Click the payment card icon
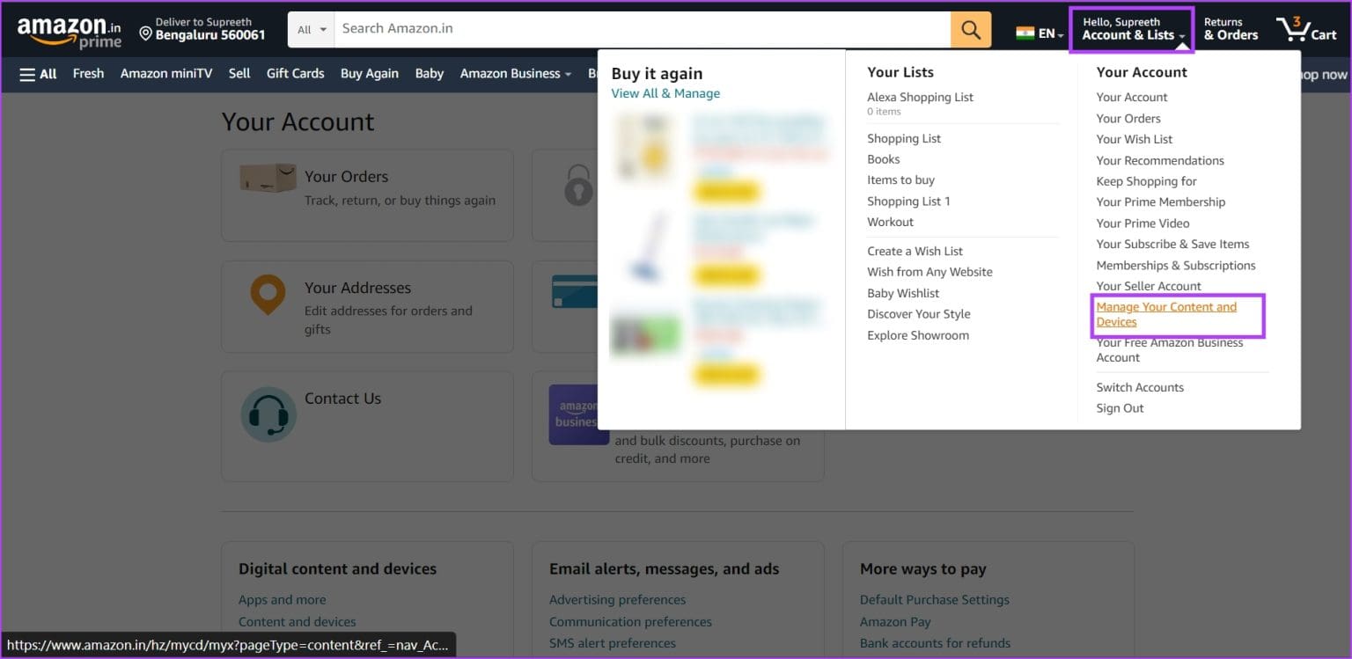This screenshot has width=1352, height=659. point(574,293)
